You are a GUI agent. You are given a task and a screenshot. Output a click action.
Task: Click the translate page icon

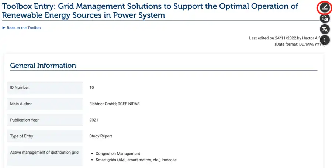click(325, 29)
